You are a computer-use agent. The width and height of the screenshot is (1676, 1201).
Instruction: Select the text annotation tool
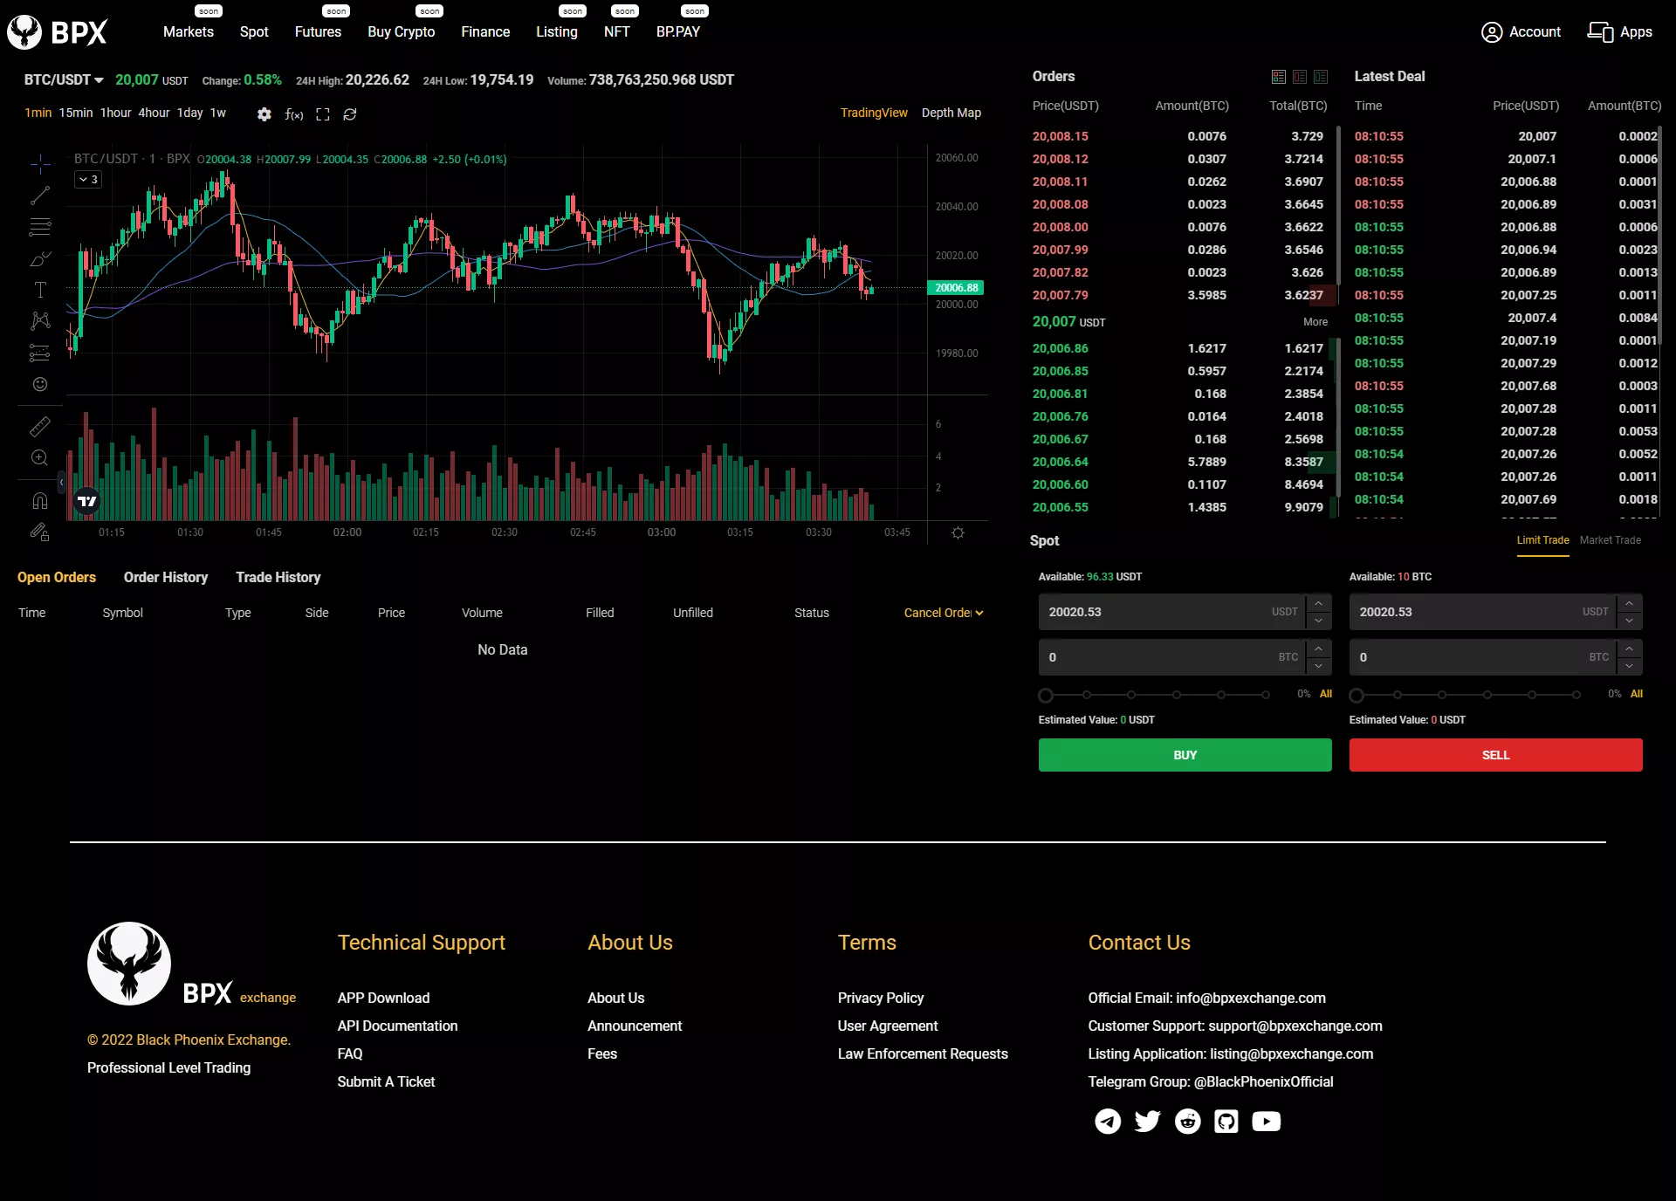pyautogui.click(x=40, y=290)
